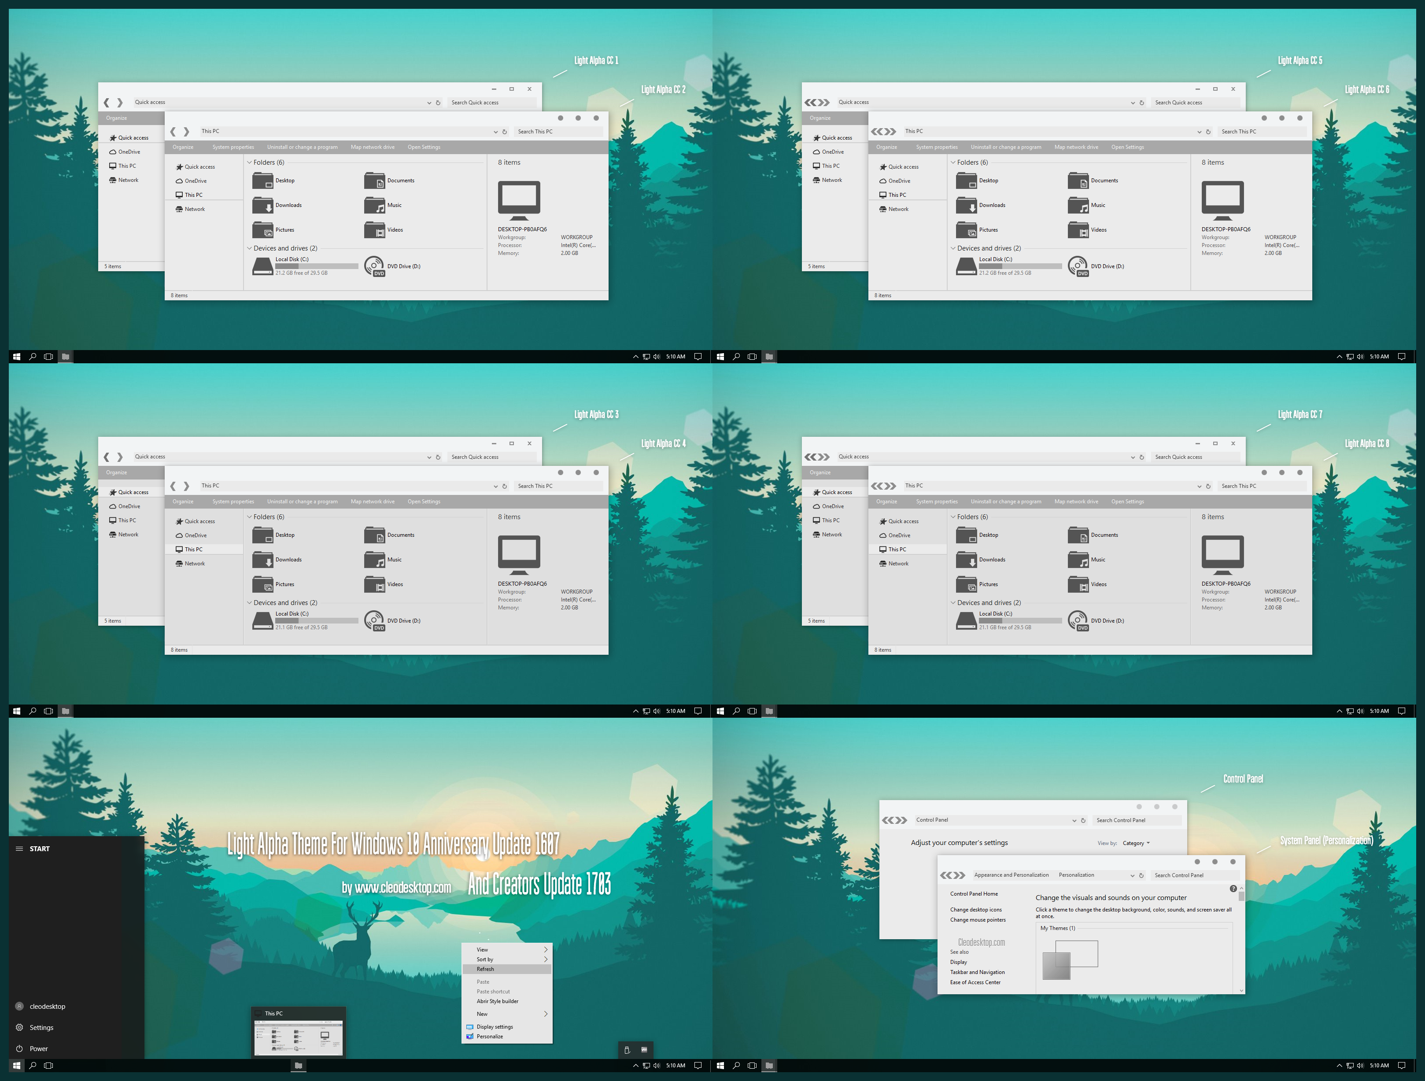Screen dimensions: 1425x1081
Task: Open Desktop folder in the Light Alpha CC 6 window
Action: click(977, 181)
